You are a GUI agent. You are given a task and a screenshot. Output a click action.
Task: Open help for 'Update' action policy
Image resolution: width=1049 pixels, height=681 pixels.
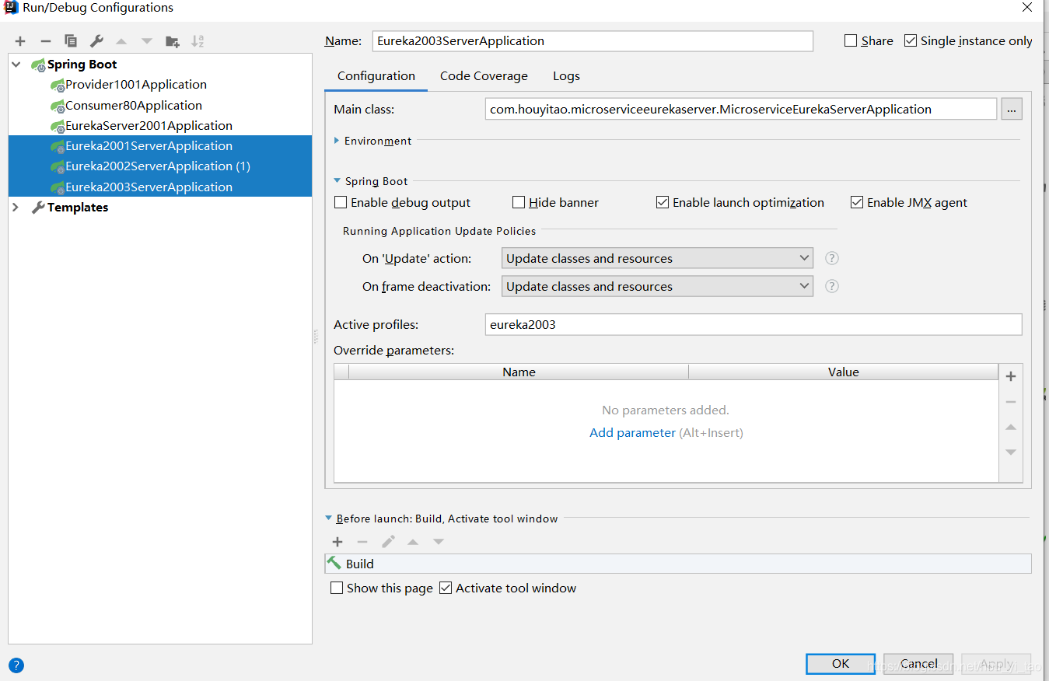pyautogui.click(x=832, y=258)
